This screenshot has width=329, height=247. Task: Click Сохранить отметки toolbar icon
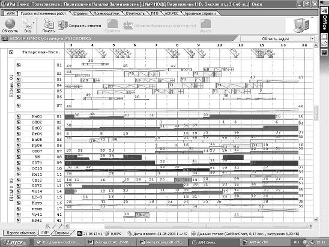62,25
